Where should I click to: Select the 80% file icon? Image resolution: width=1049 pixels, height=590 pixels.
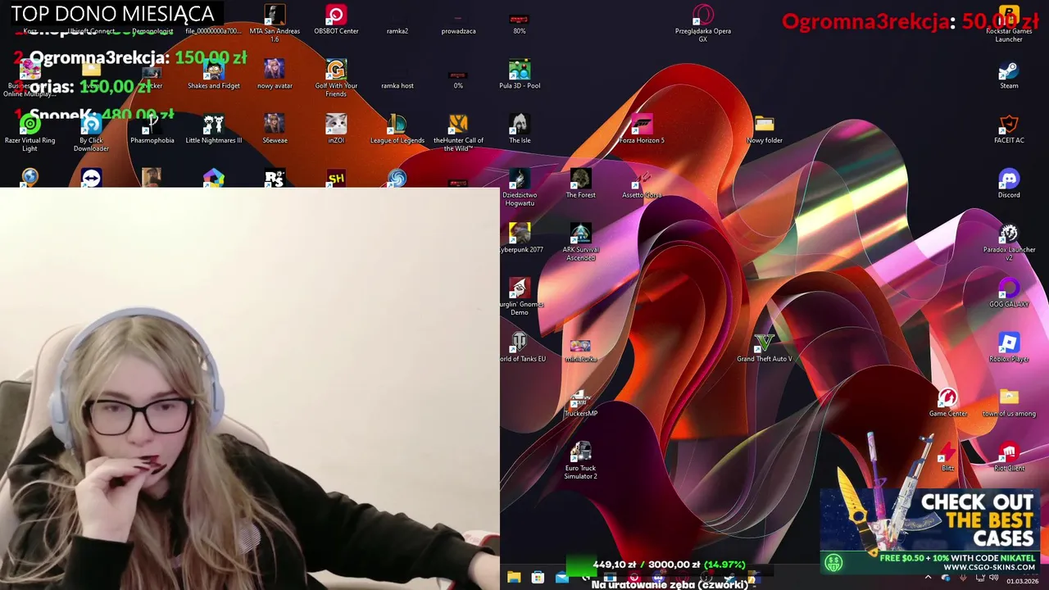pyautogui.click(x=520, y=23)
